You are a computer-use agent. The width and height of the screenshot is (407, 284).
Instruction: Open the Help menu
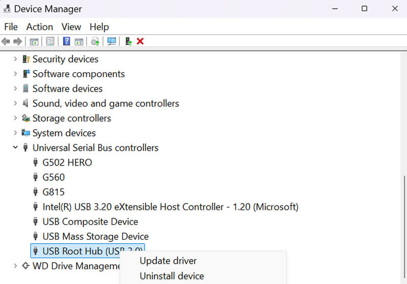point(99,27)
